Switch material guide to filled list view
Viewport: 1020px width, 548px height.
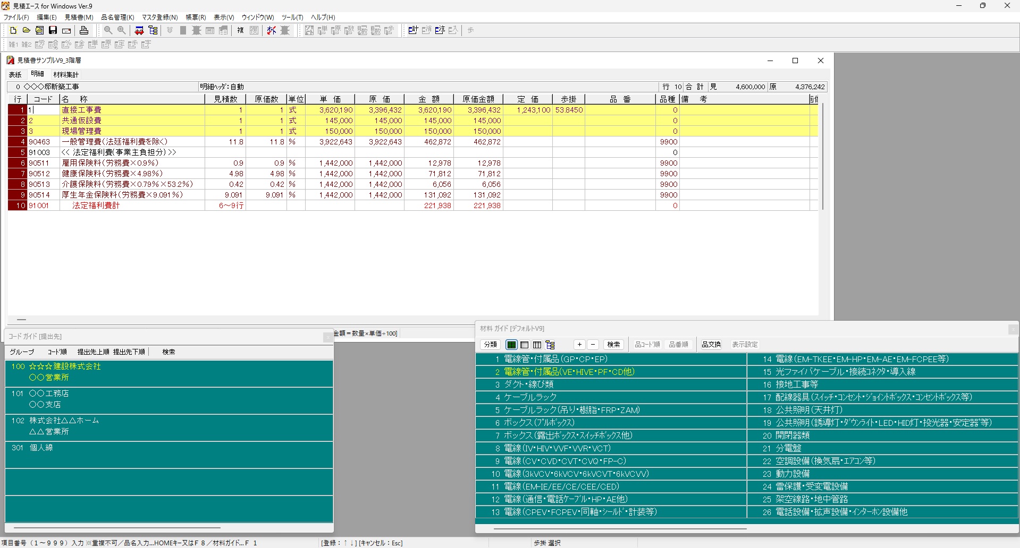point(511,345)
